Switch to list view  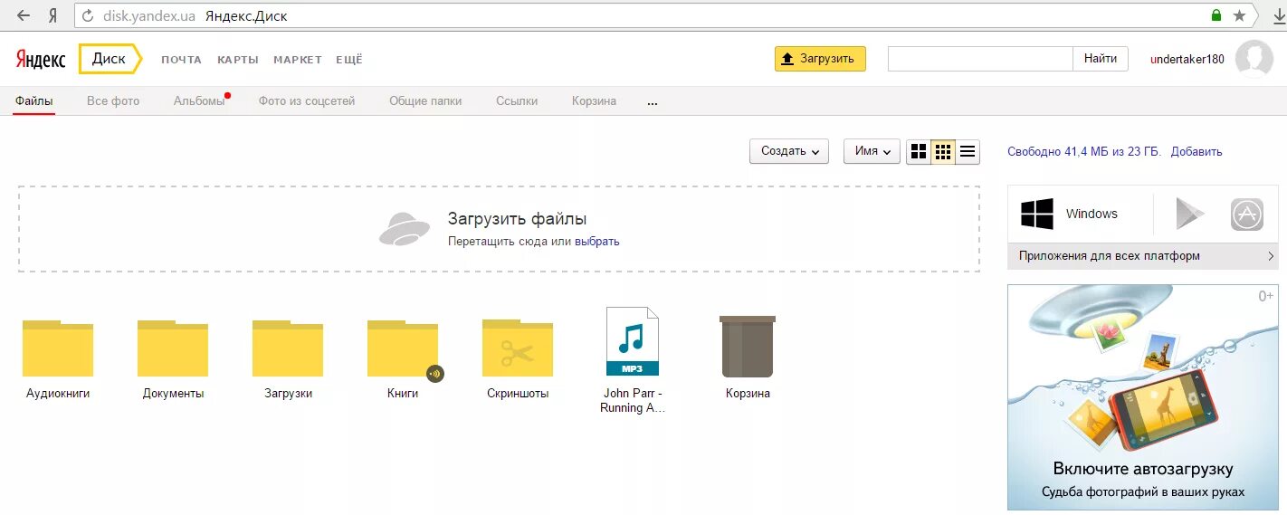click(x=968, y=151)
